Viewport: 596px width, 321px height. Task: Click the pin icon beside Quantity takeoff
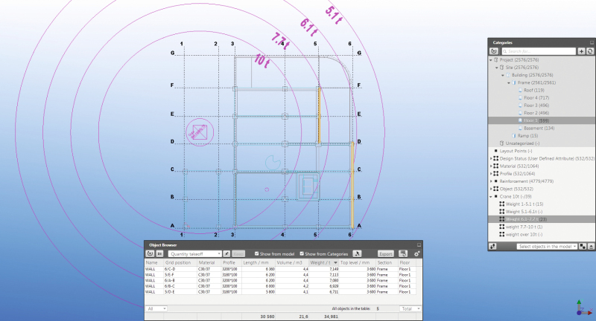(x=226, y=254)
